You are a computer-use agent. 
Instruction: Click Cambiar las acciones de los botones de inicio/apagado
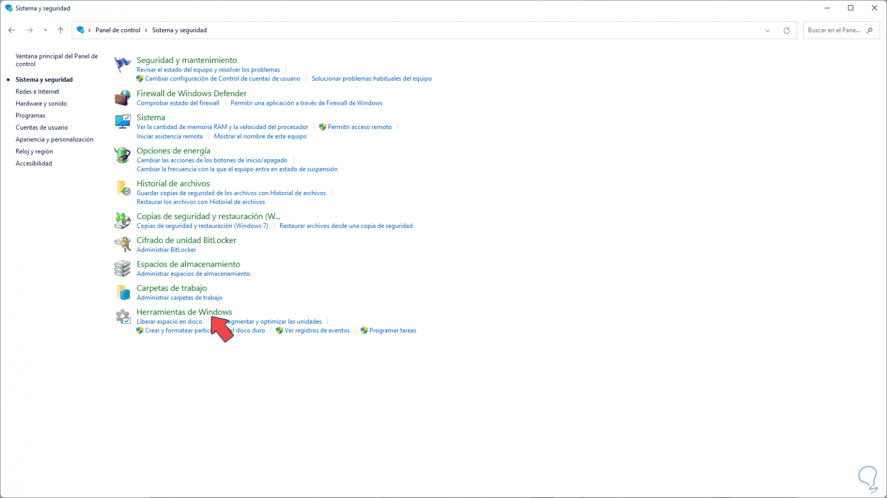click(212, 160)
